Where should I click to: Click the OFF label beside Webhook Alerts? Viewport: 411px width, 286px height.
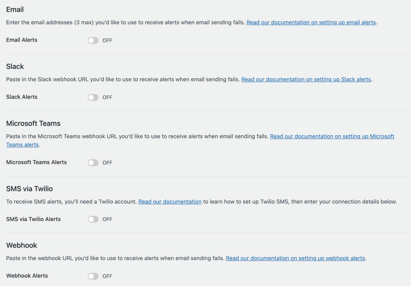tap(107, 276)
